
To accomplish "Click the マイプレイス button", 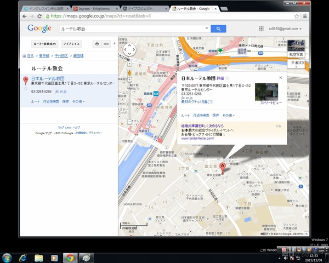I will click(71, 44).
